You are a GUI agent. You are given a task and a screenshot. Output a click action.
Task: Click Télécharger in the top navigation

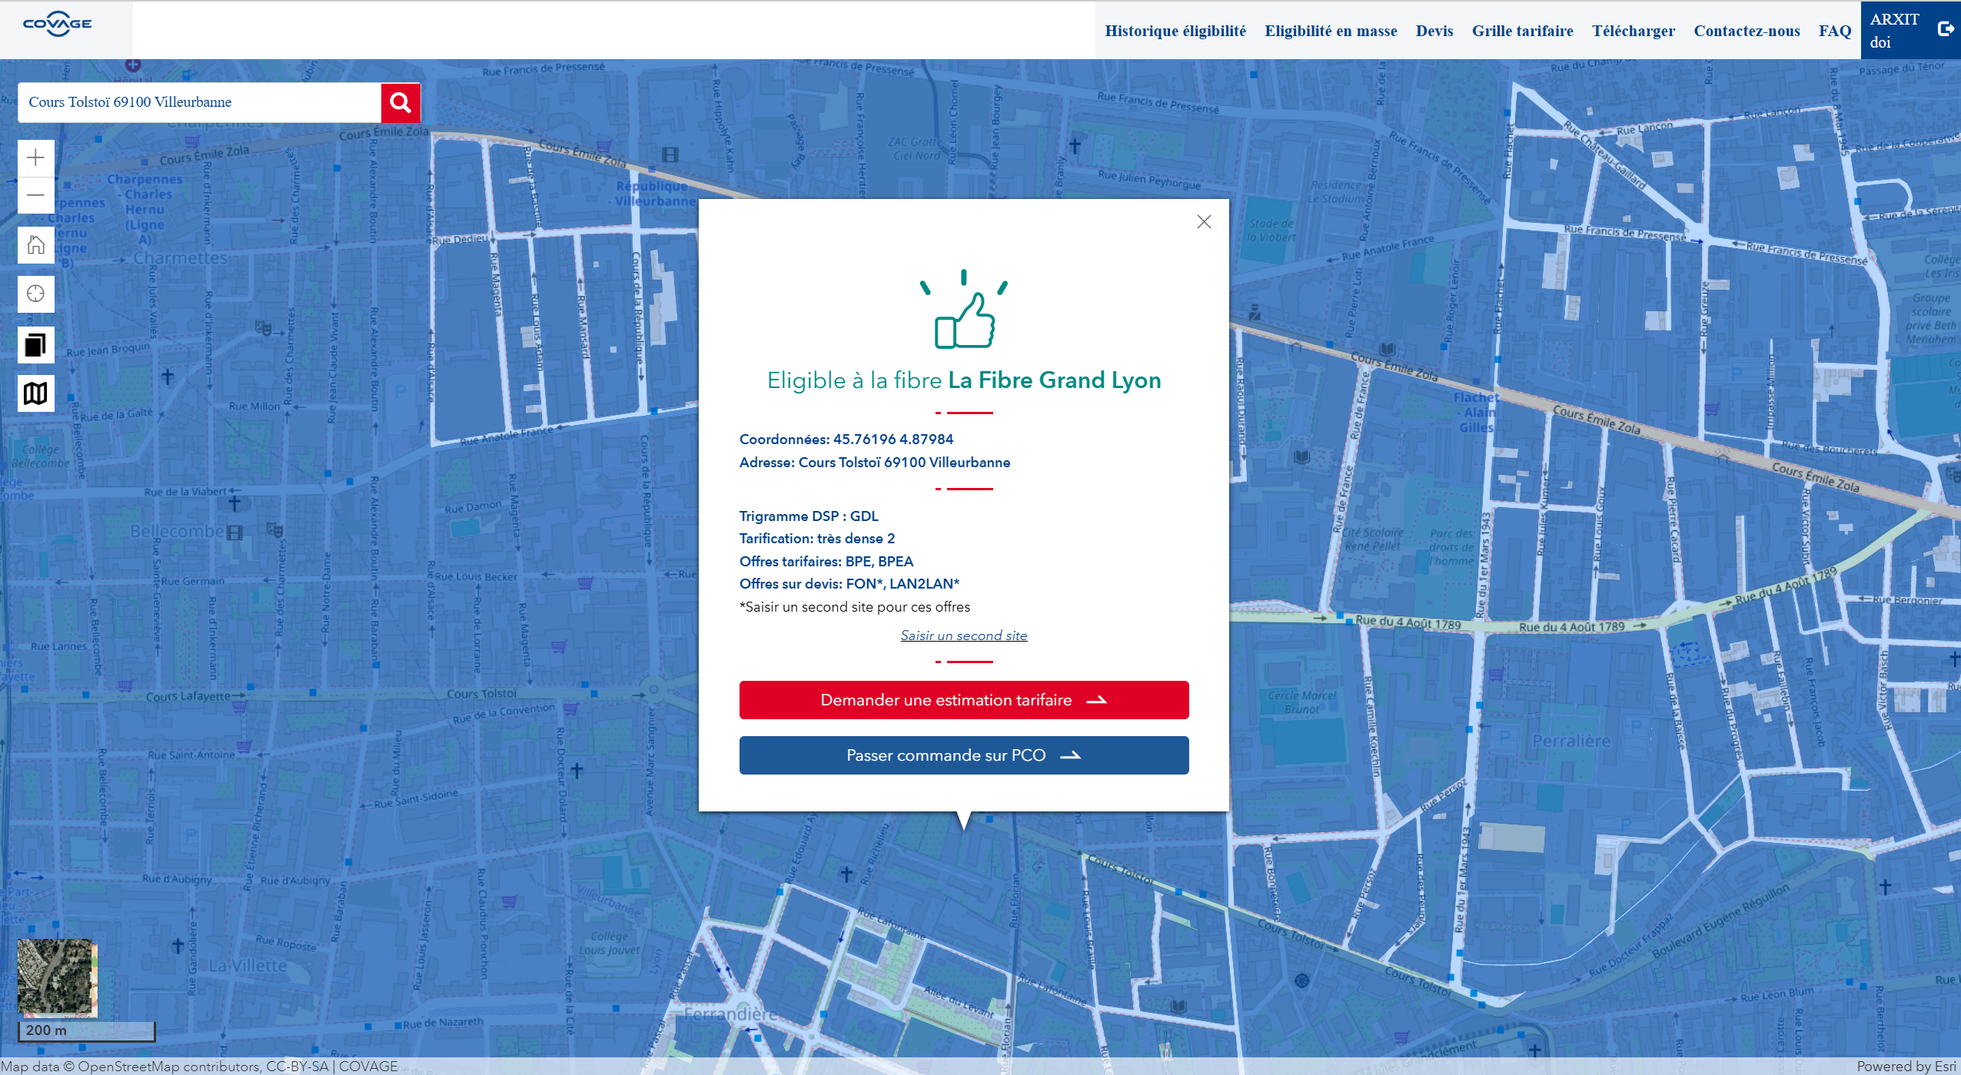1633,31
